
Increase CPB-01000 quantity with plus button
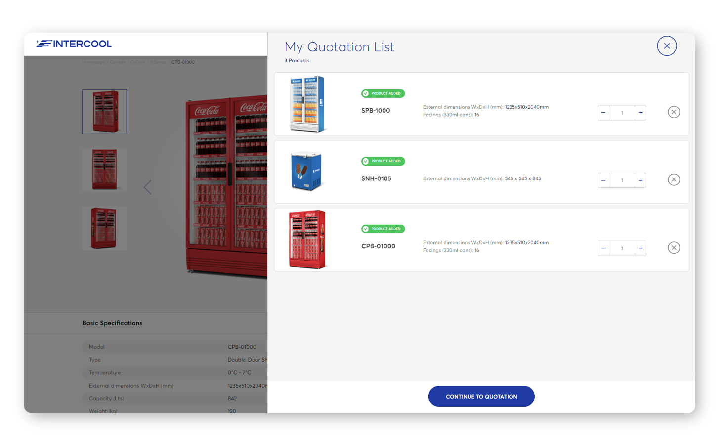tap(641, 248)
